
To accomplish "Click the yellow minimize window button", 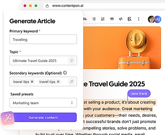I will 31,6.
